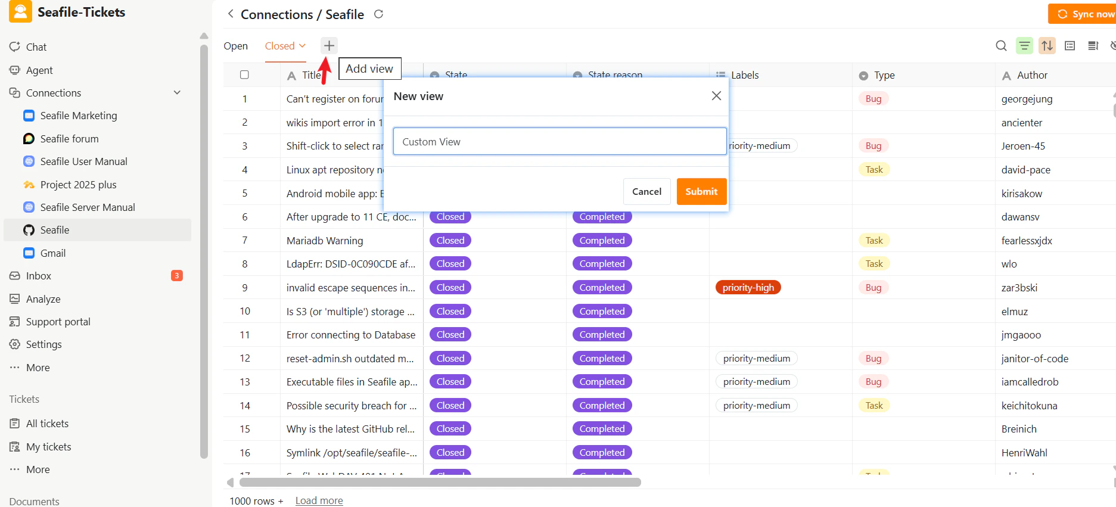Expand More under Tickets
Screen dimensions: 1116x507
pos(38,469)
